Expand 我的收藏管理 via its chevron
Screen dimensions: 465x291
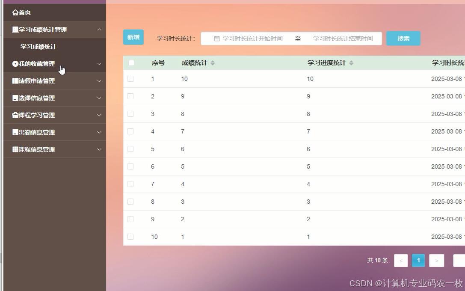point(99,64)
